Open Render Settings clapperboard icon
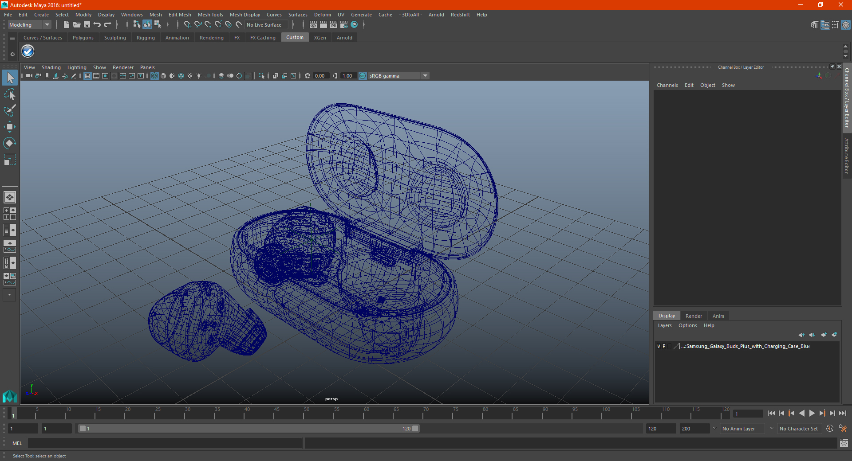This screenshot has height=461, width=852. 344,25
